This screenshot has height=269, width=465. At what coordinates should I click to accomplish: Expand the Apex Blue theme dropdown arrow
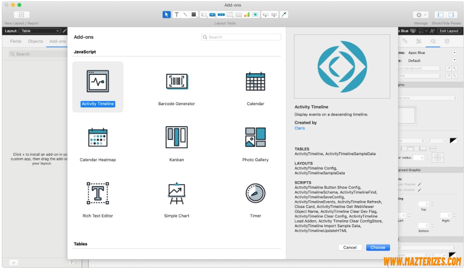coord(455,52)
